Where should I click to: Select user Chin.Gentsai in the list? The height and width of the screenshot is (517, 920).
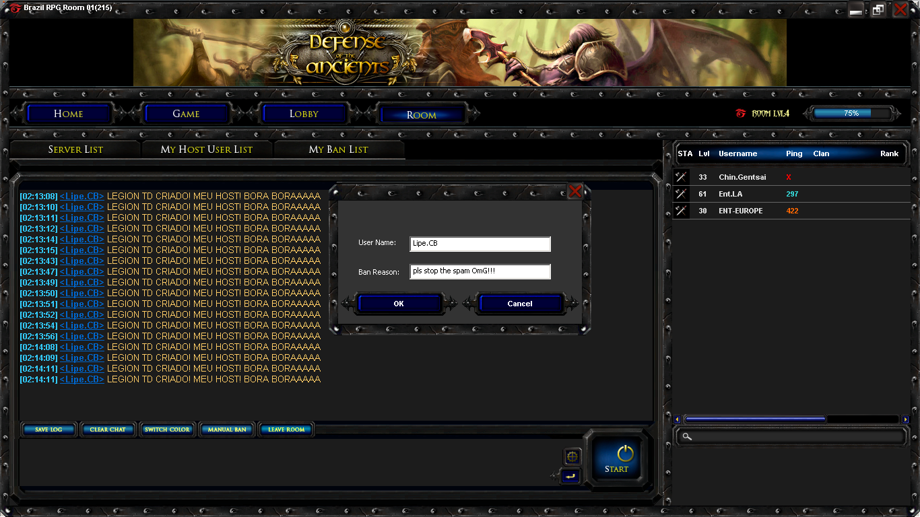coord(791,177)
